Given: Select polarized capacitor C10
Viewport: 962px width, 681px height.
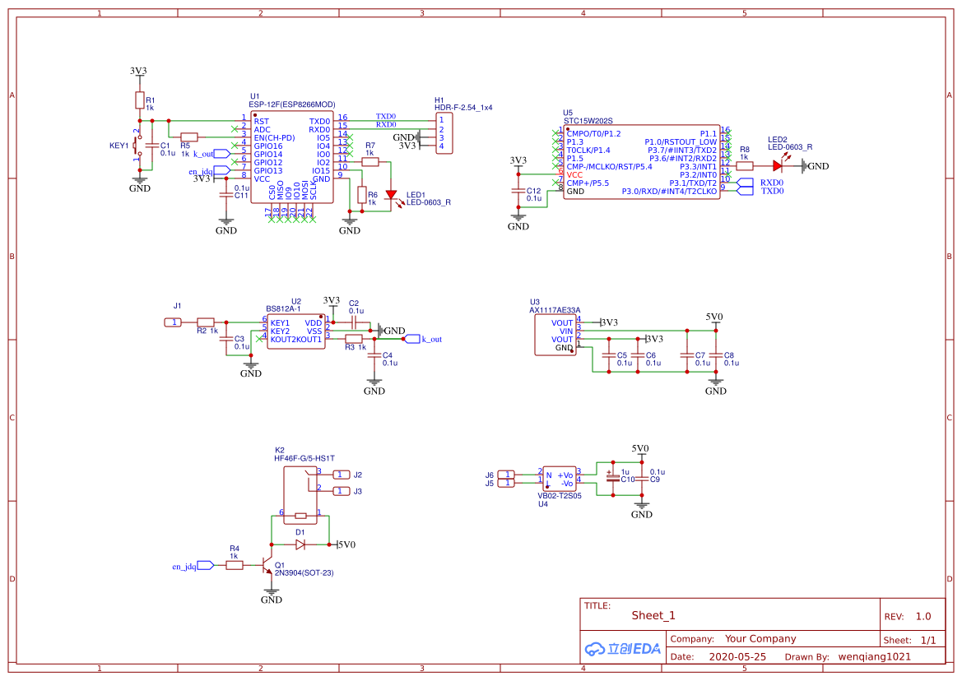Looking at the screenshot, I should click(x=612, y=479).
